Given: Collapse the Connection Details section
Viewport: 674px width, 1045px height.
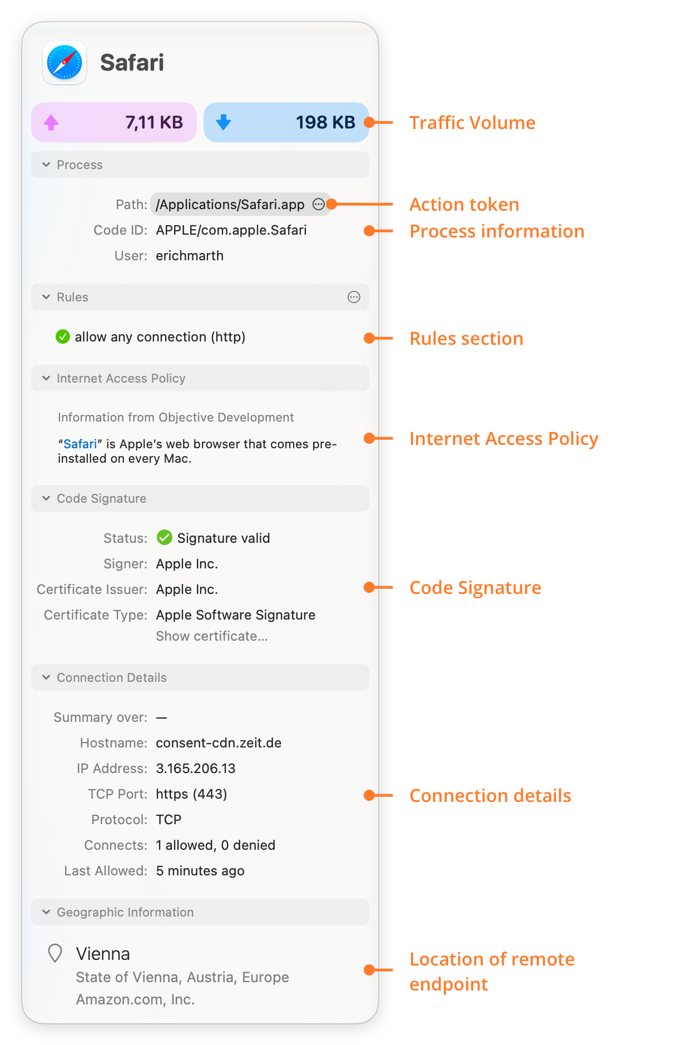Looking at the screenshot, I should coord(46,677).
